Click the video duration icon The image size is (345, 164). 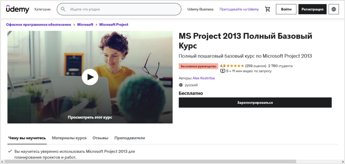tap(223, 71)
